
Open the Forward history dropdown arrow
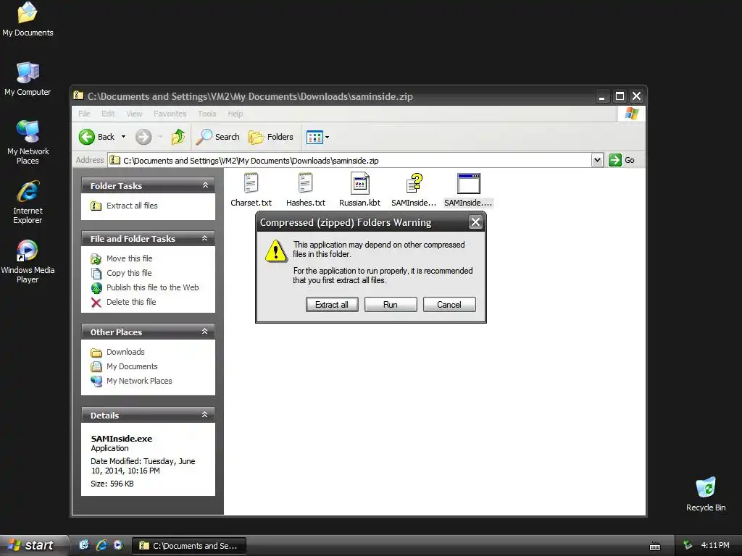pyautogui.click(x=160, y=137)
